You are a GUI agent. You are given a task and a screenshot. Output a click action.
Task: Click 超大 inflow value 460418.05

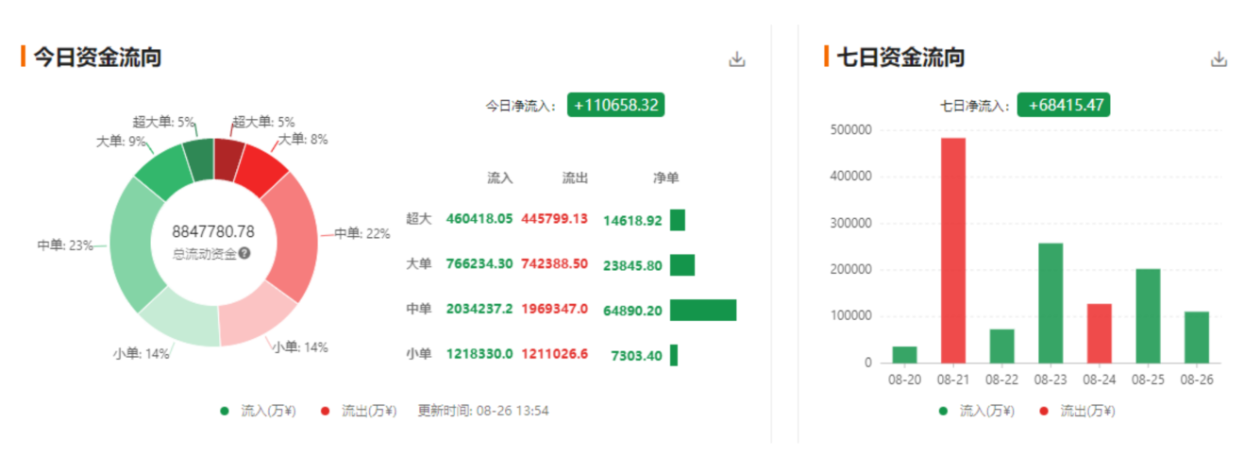coord(479,219)
